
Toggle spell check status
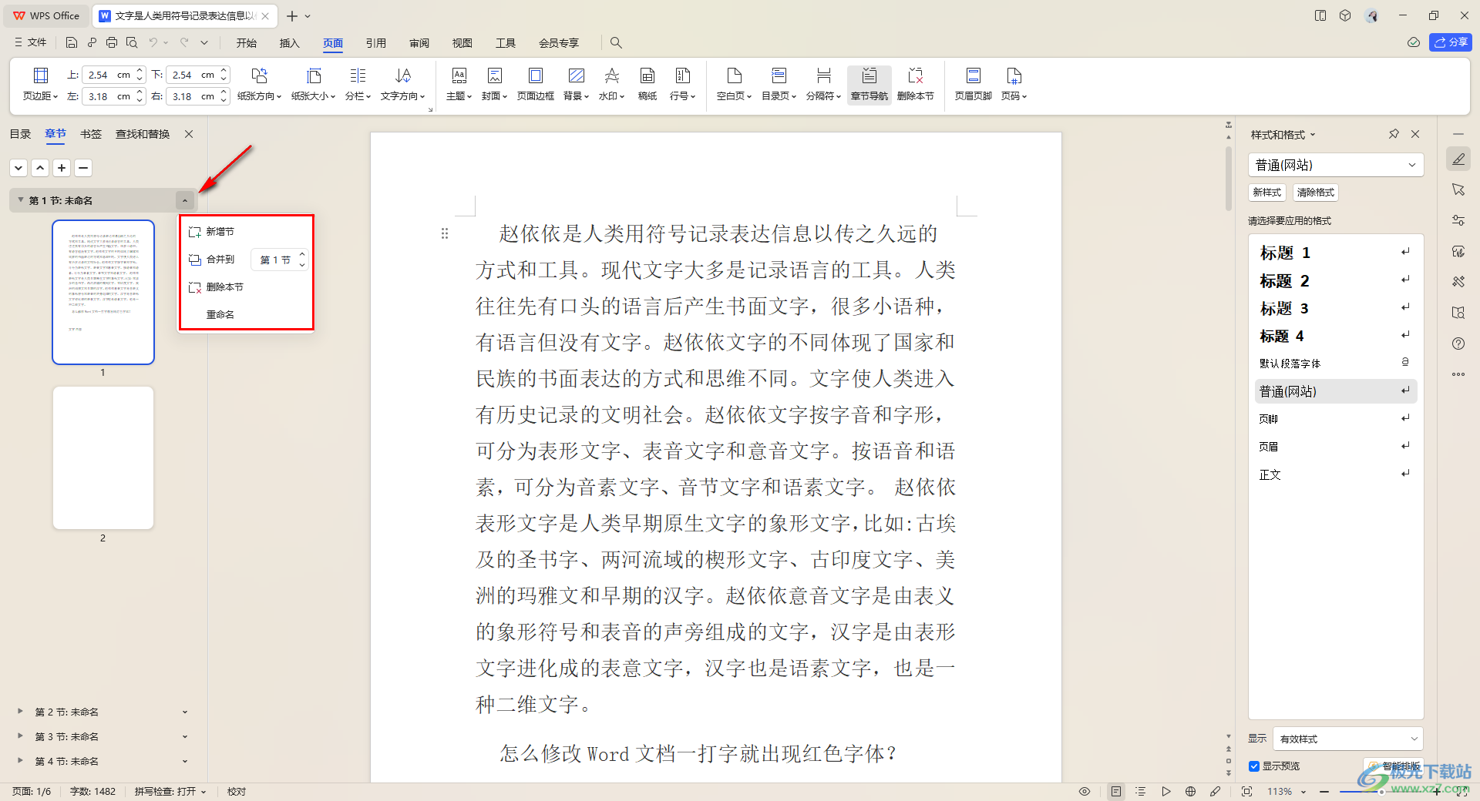pos(170,792)
